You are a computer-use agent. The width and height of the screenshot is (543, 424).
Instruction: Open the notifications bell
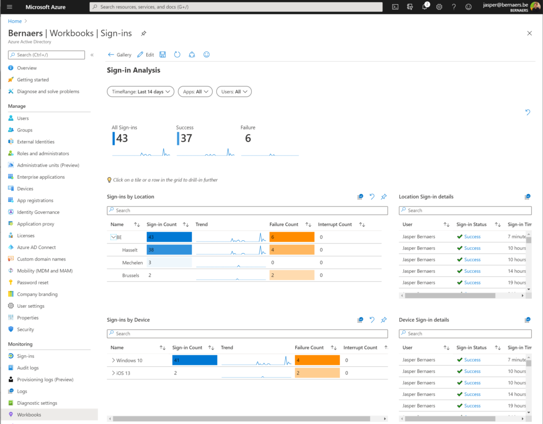pyautogui.click(x=425, y=6)
